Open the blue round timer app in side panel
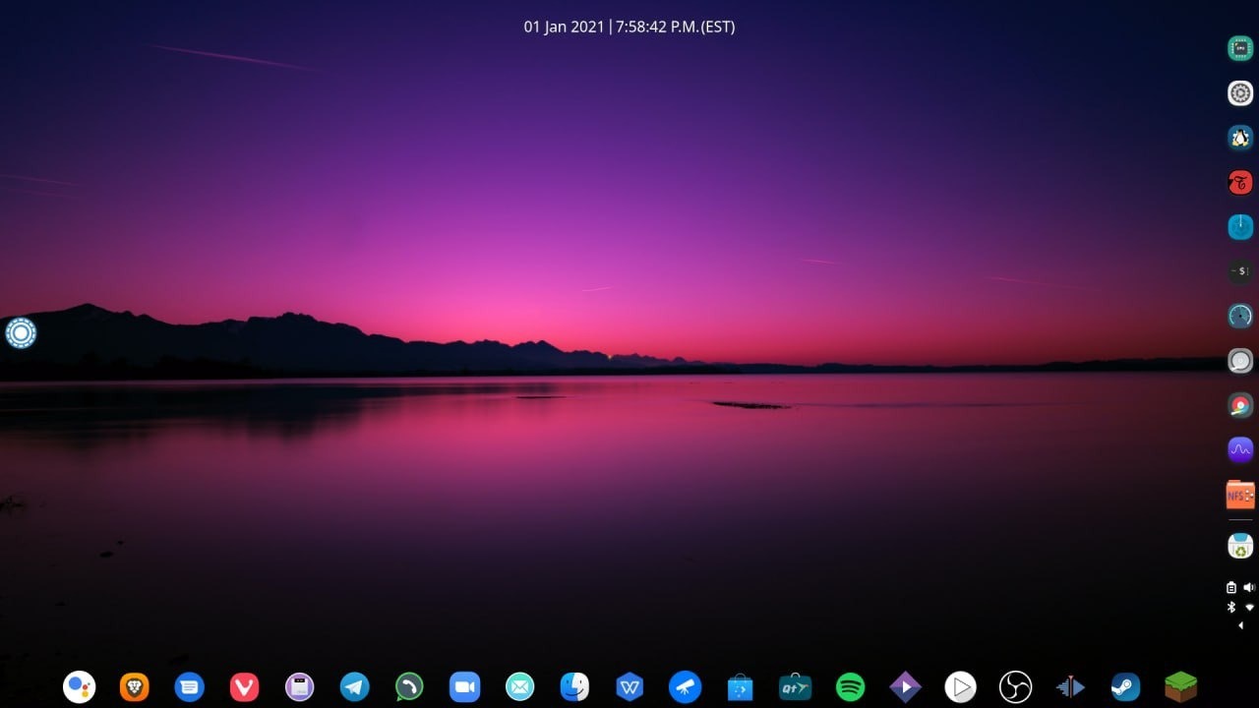This screenshot has height=708, width=1259. point(1240,227)
